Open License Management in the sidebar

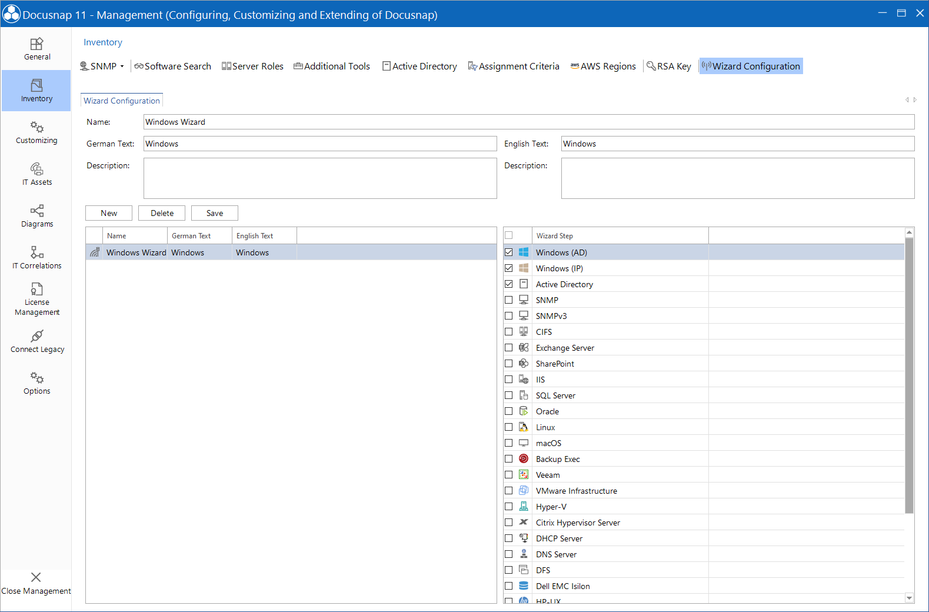(x=36, y=299)
